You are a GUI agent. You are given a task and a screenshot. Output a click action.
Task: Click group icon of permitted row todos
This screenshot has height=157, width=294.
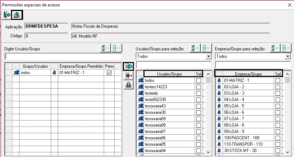[16, 73]
